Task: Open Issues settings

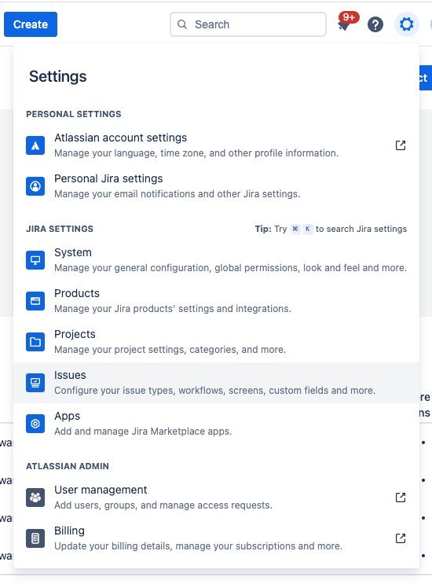Action: coord(216,383)
